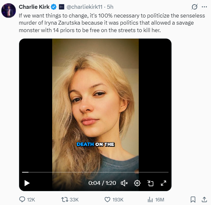Like the post with the heart icon
The width and height of the screenshot is (211, 205).
coord(107,199)
